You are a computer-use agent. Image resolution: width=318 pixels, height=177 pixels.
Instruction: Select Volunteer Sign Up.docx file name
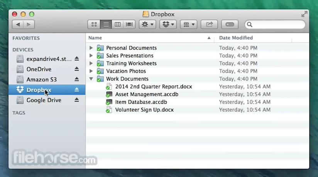(x=144, y=110)
